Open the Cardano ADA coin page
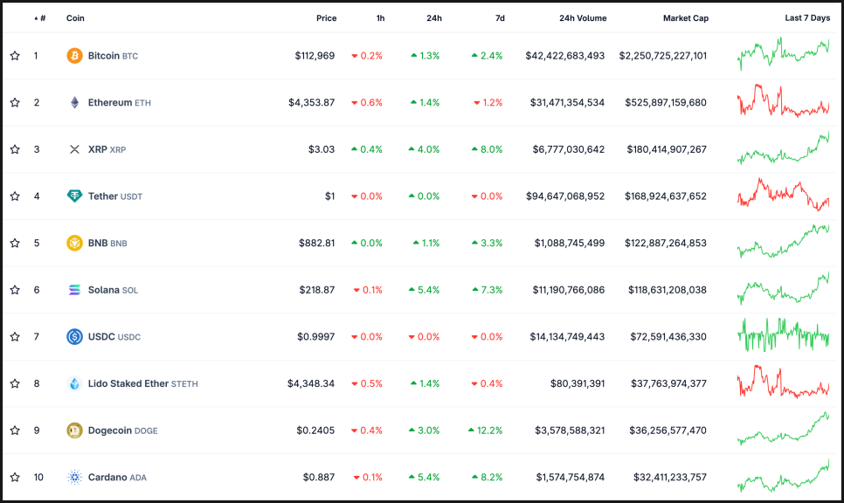This screenshot has width=844, height=503. tap(117, 477)
